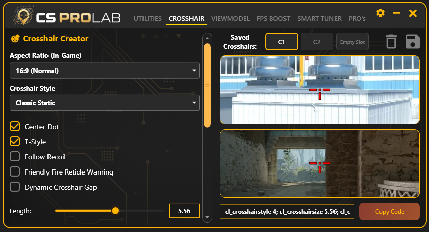The width and height of the screenshot is (429, 232).
Task: Open the PRO's tab
Action: pos(357,19)
